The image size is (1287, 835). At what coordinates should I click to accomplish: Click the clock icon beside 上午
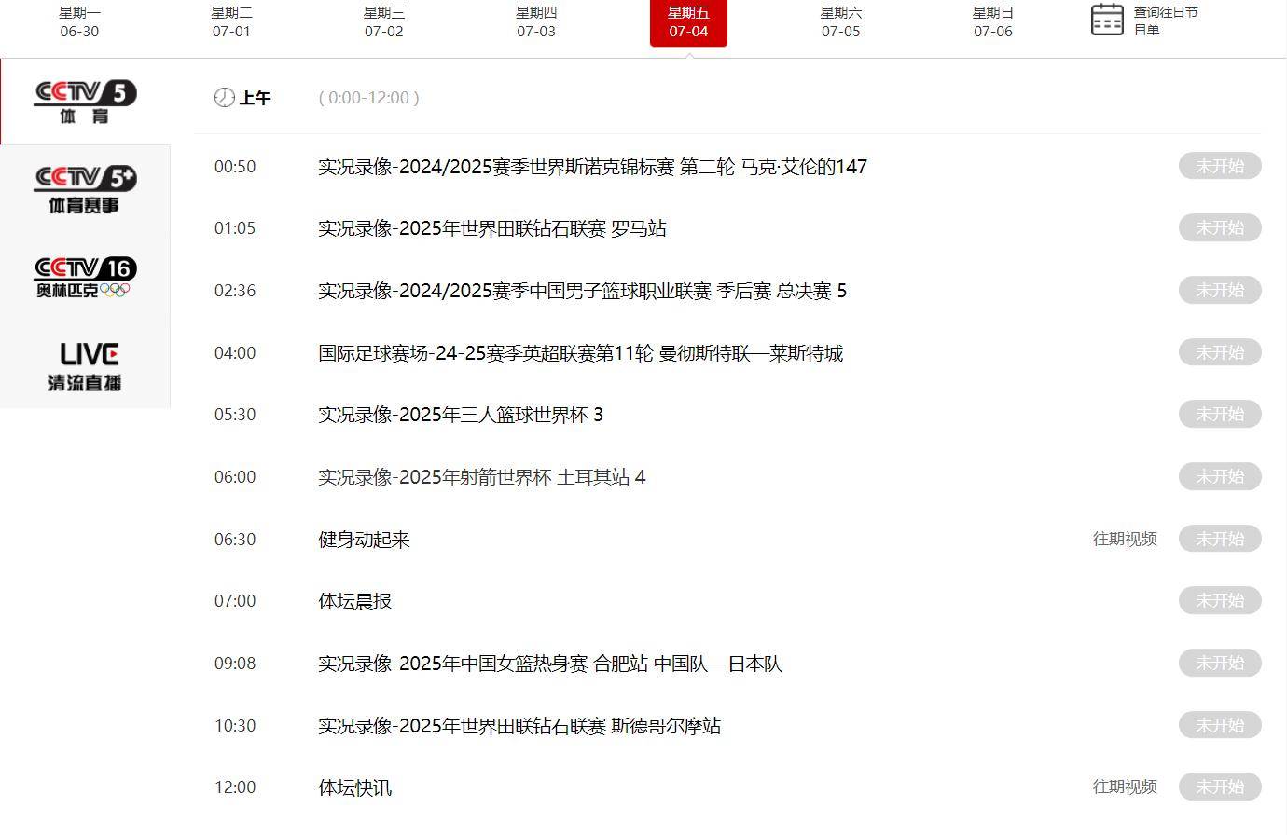(x=224, y=98)
